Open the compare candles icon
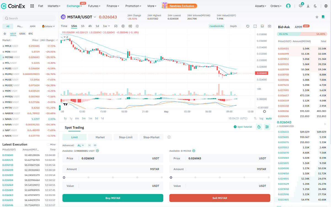Screen dimensions: 331x207 (130, 26)
